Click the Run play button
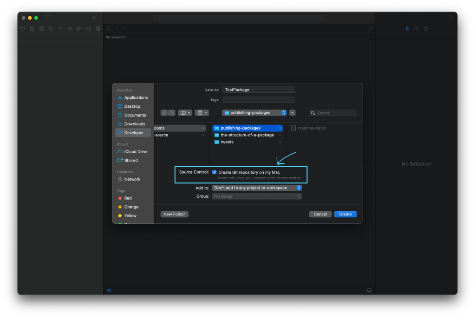The width and height of the screenshot is (475, 318). [x=94, y=18]
